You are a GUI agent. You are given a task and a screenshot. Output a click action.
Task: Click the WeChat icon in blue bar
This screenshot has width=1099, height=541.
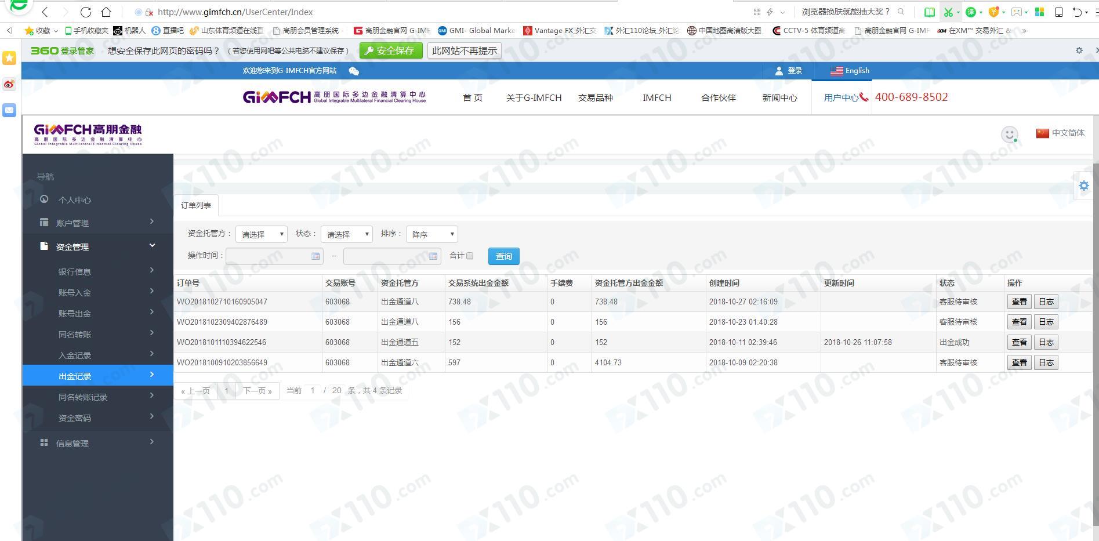[x=354, y=71]
